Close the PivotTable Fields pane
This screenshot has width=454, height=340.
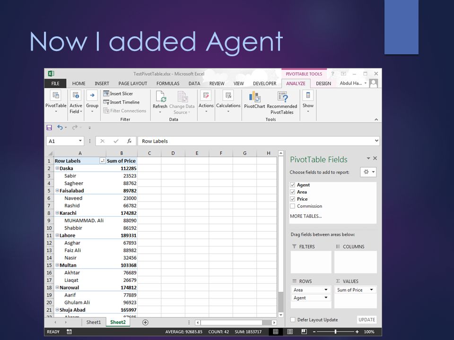[375, 158]
